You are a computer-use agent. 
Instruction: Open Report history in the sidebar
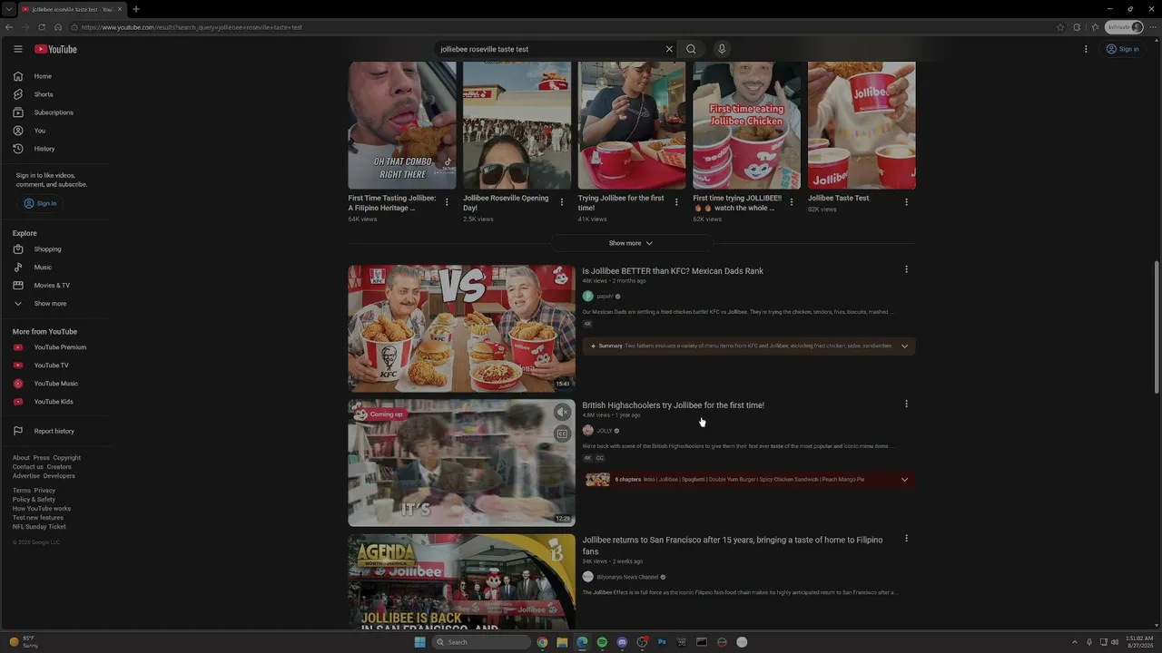click(54, 431)
